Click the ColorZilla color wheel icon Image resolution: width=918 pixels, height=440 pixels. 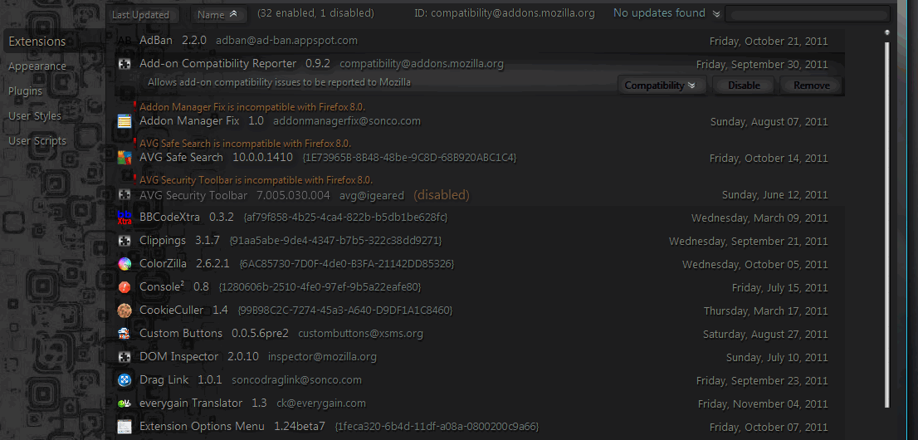coord(125,264)
